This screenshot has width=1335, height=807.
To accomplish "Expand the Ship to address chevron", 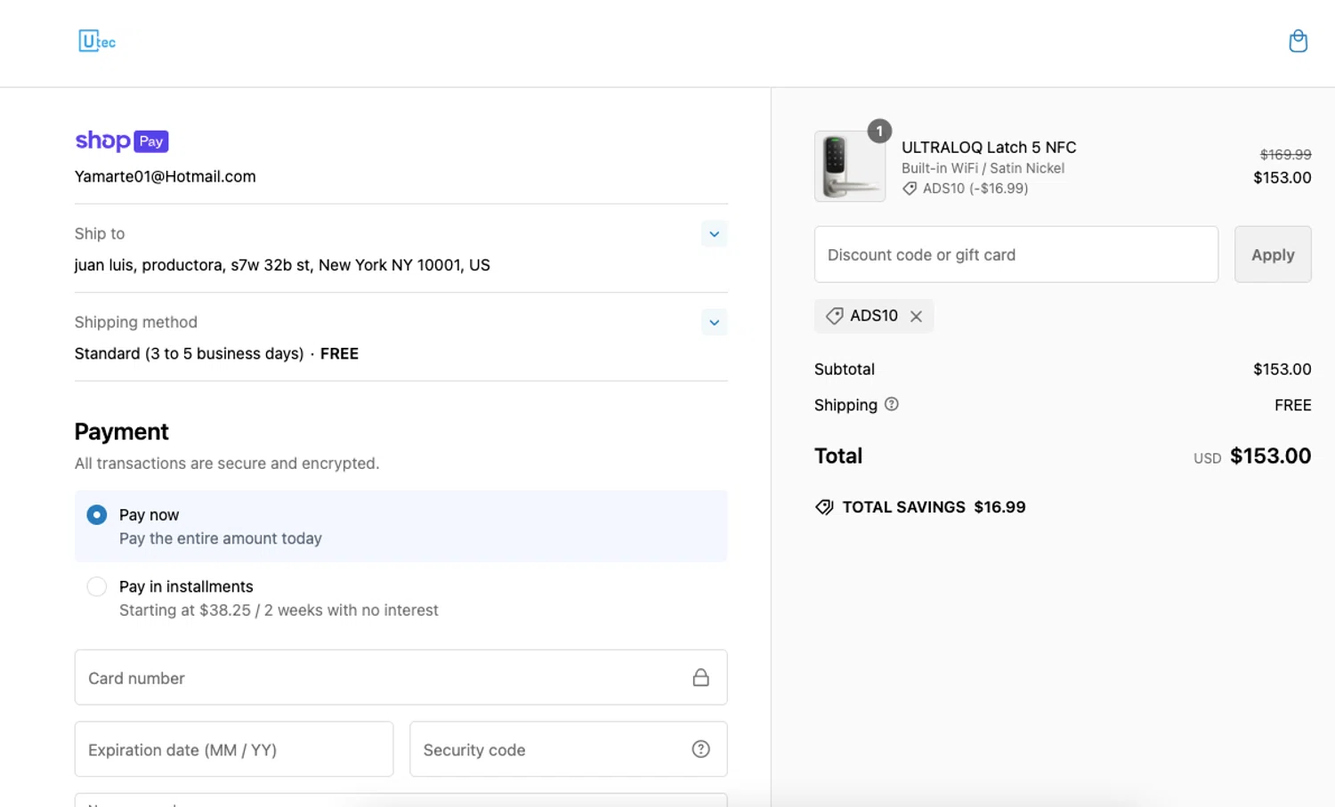I will pos(714,234).
